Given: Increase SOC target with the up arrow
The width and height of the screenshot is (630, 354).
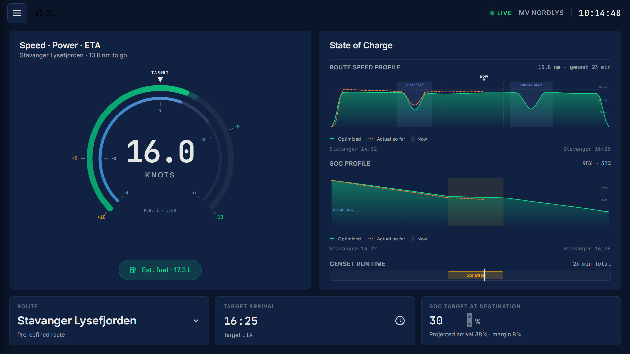Looking at the screenshot, I should click(469, 317).
